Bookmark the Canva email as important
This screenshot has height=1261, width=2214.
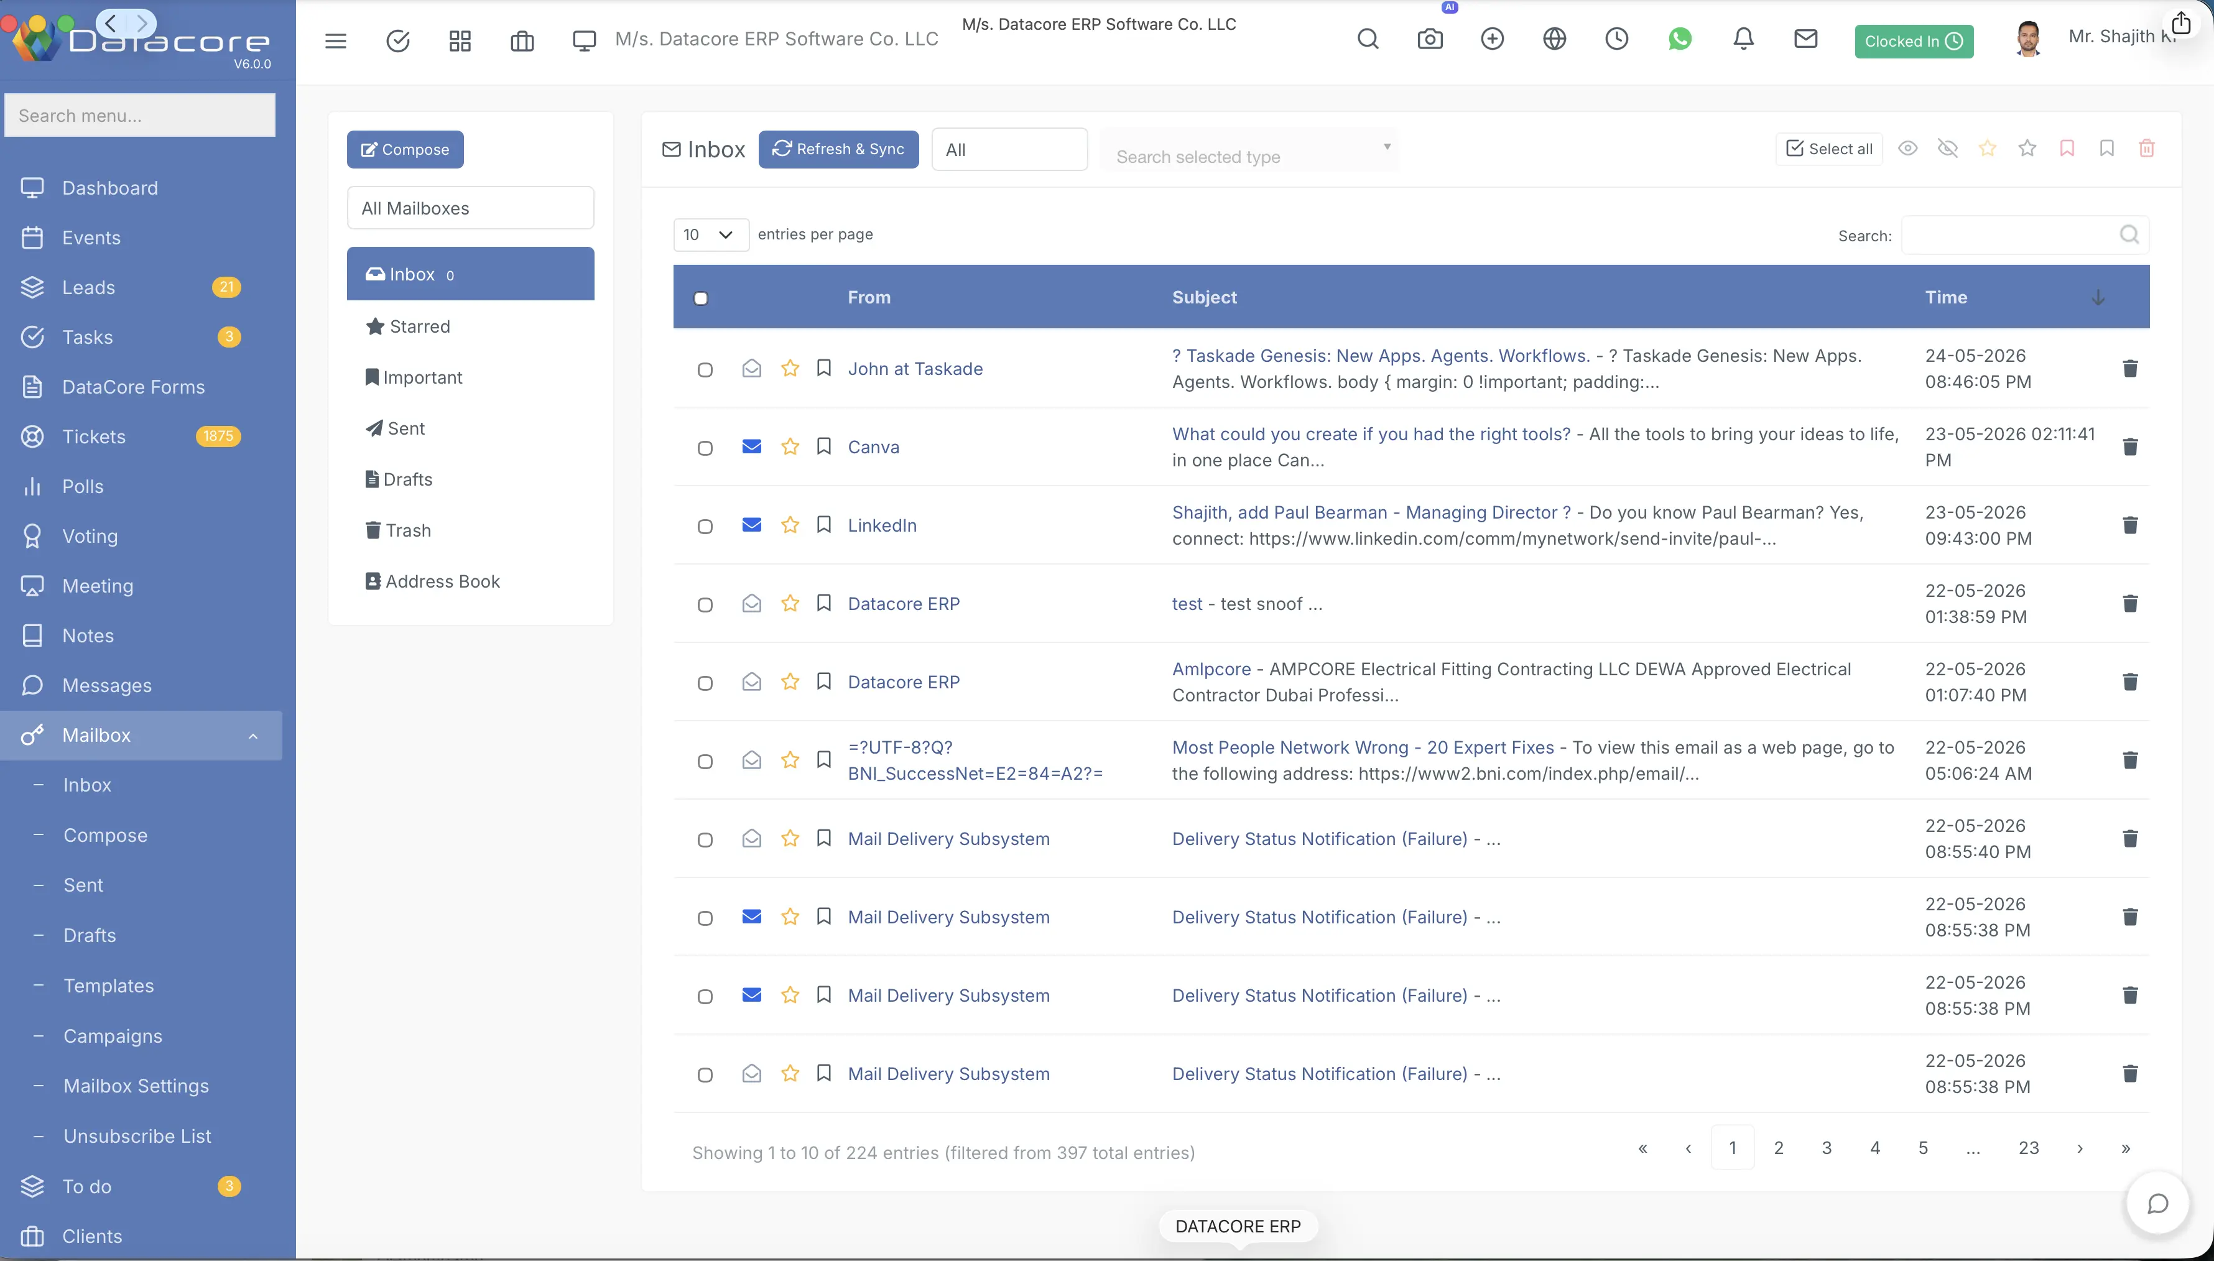click(x=824, y=446)
